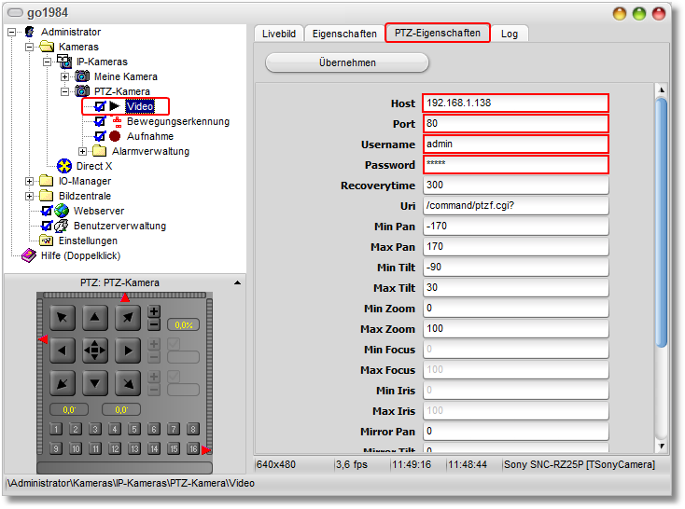Click the red Aufnahme record icon
This screenshot has height=509, width=685.
click(115, 136)
